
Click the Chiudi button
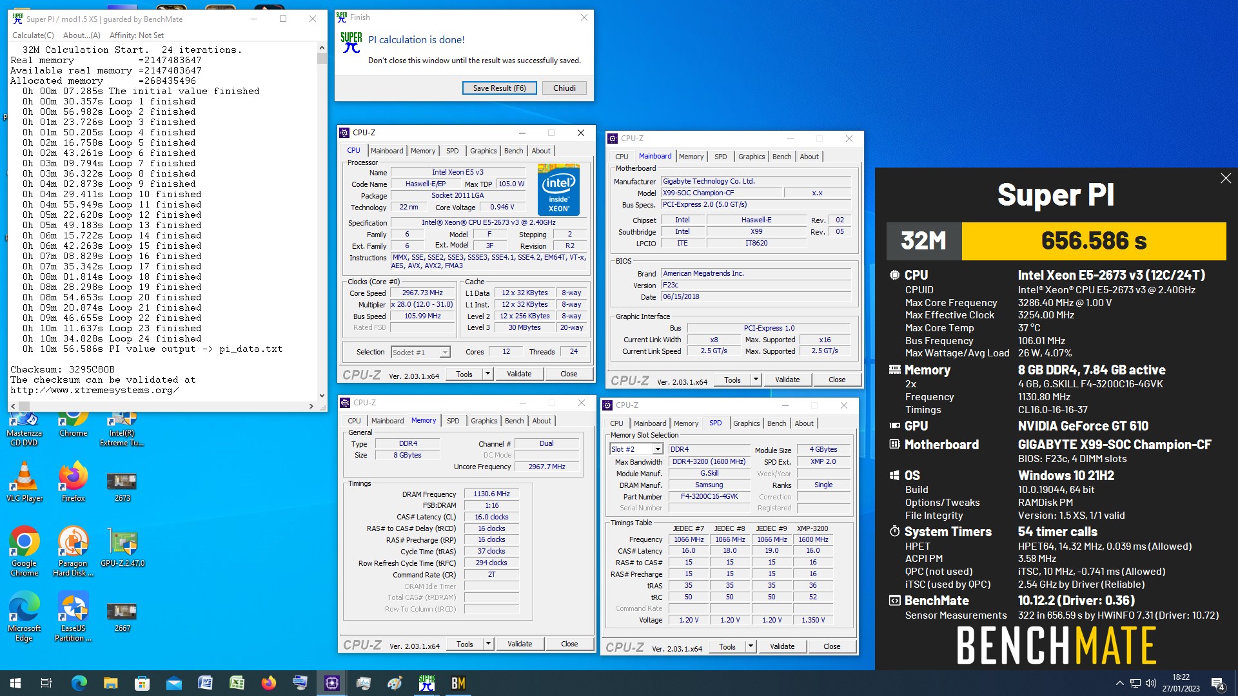pyautogui.click(x=564, y=88)
